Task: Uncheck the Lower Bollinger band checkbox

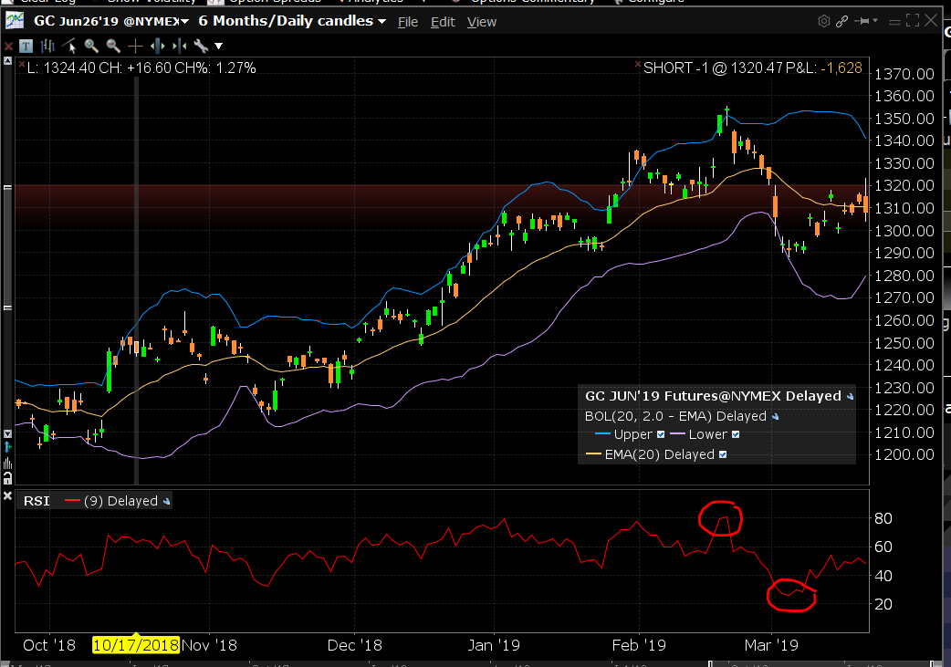Action: [x=736, y=434]
